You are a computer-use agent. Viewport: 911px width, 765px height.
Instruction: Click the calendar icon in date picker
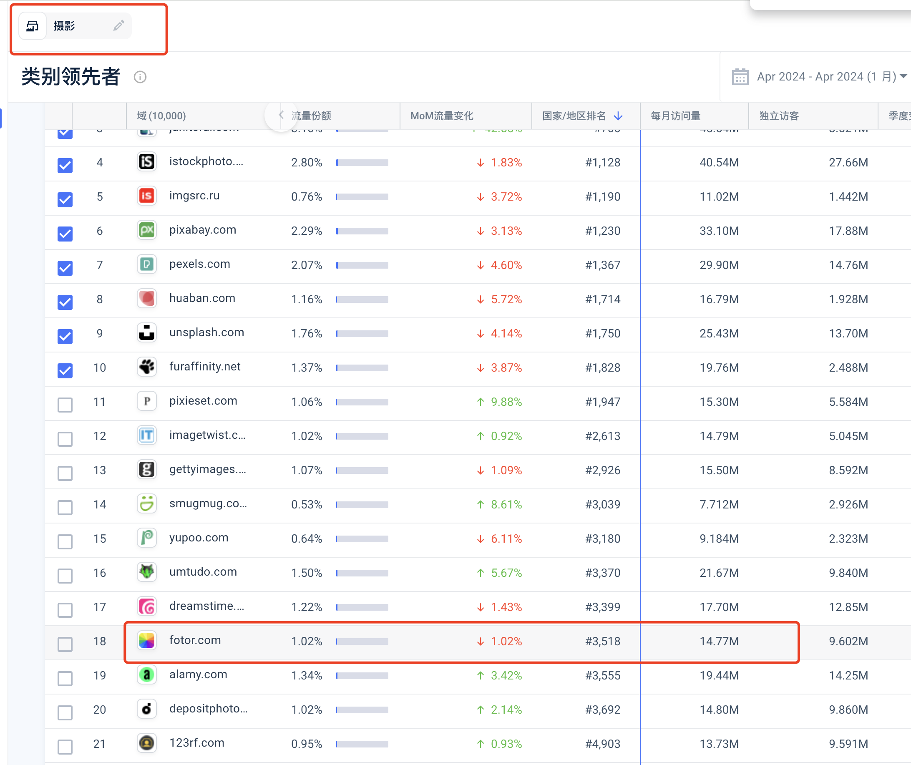[x=740, y=77]
